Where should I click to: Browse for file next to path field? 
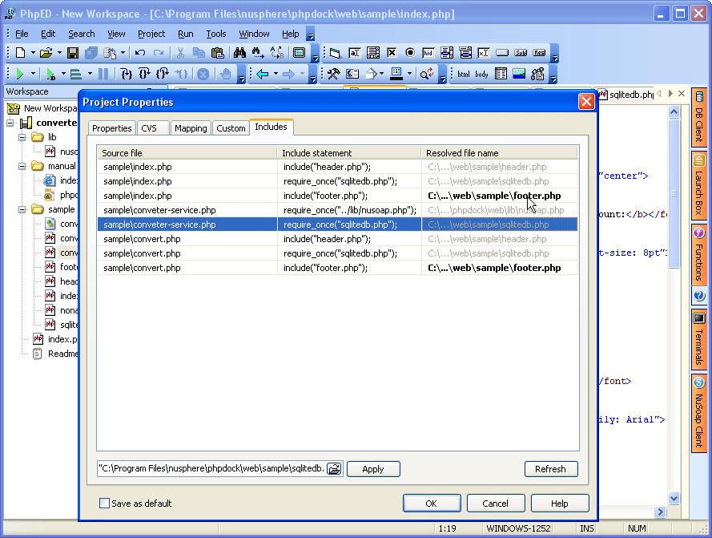pyautogui.click(x=335, y=469)
